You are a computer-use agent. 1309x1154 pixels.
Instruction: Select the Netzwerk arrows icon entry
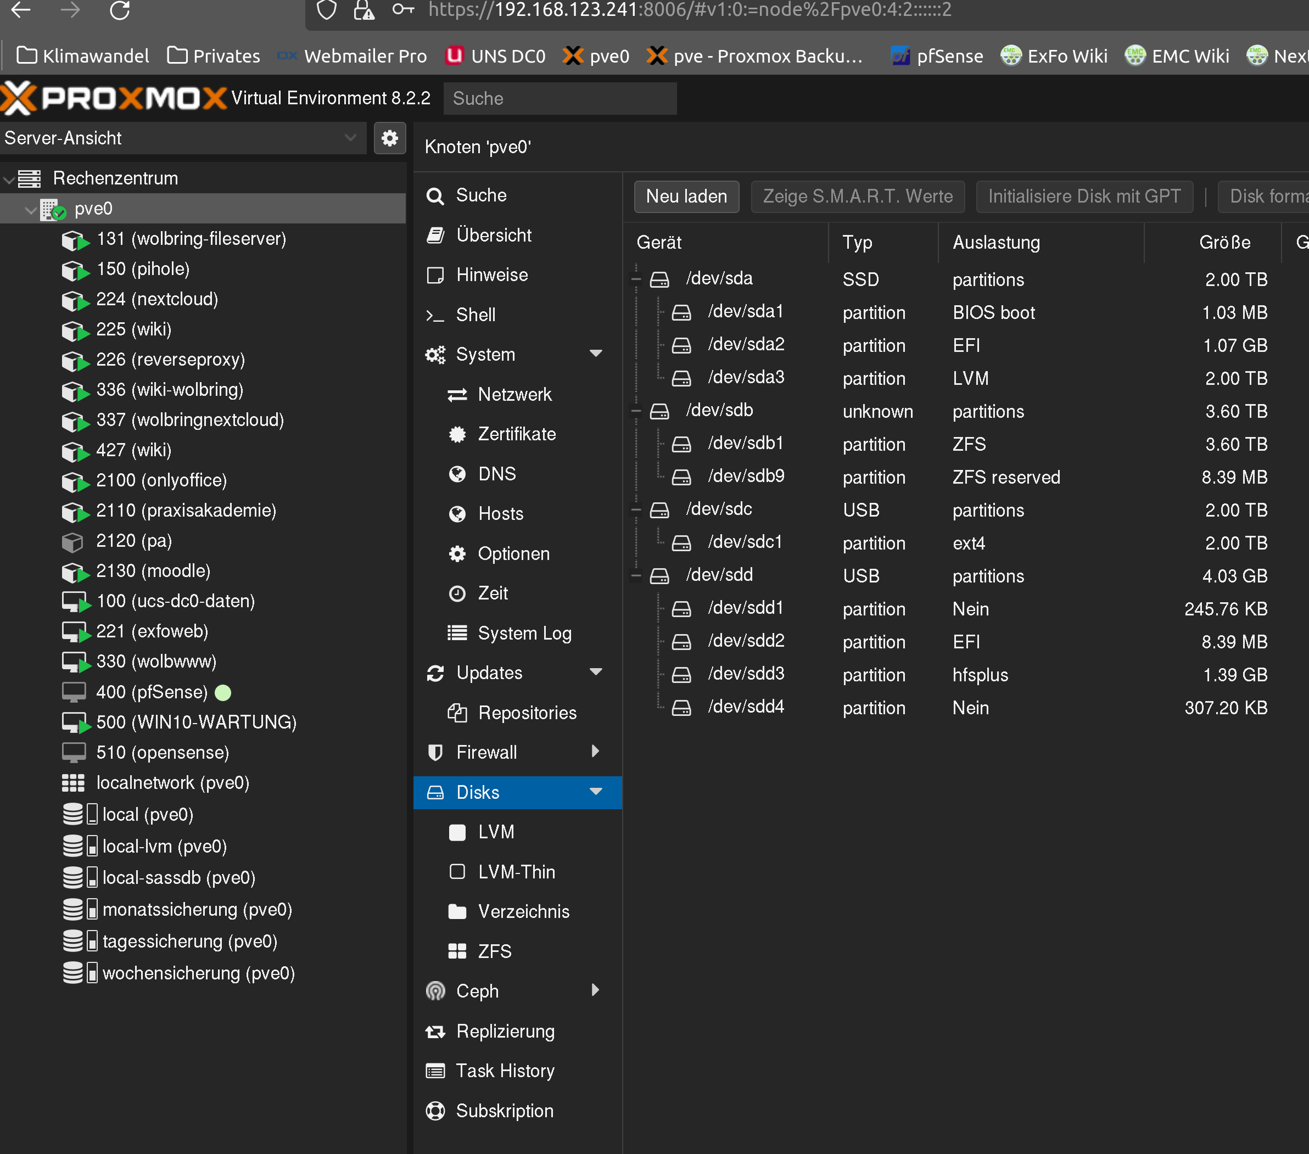pos(457,395)
